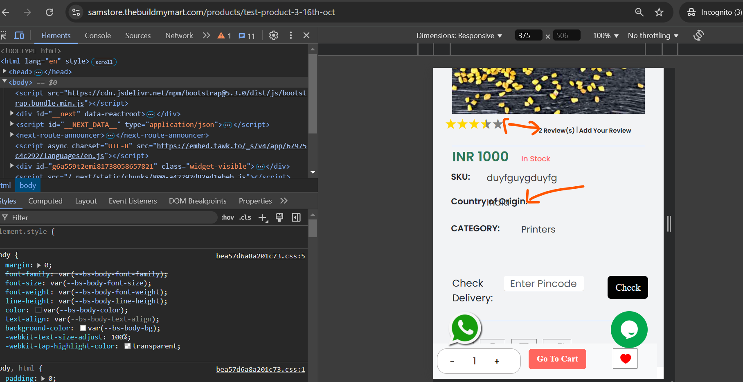Open the bootstrap bundle script link
Viewport: 743px width, 382px height.
[161, 98]
